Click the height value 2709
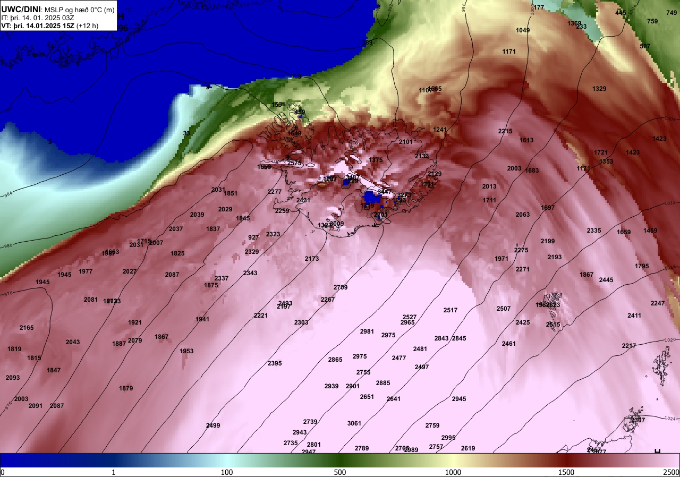Image resolution: width=680 pixels, height=477 pixels. pos(341,287)
